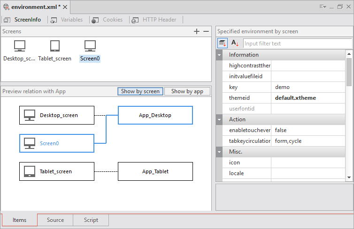Screen dimensions: 354x229
Task: Click the alphabetical sort properties icon
Action: coord(235,43)
